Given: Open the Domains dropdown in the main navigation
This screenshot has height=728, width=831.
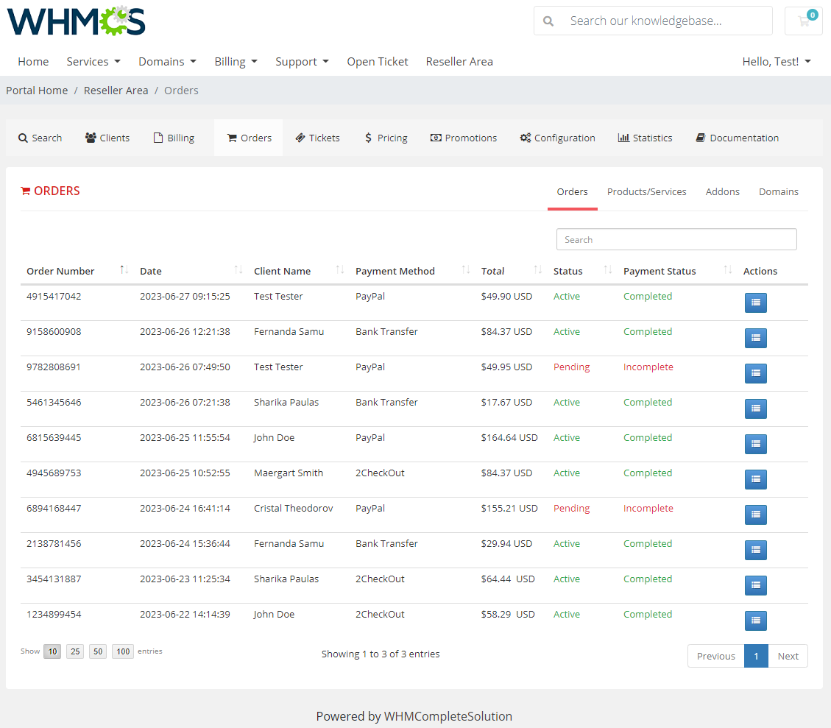Looking at the screenshot, I should pos(167,61).
